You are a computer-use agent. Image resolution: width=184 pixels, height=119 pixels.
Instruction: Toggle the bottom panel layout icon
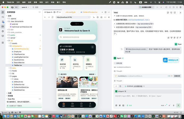click(170, 7)
